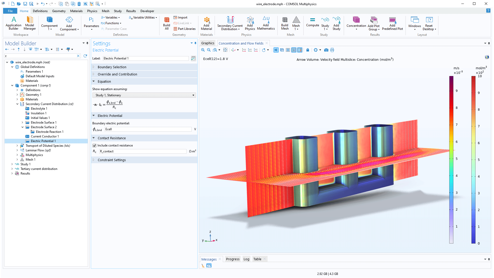Select the Go to XY View icon
This screenshot has height=278, width=494.
point(244,50)
